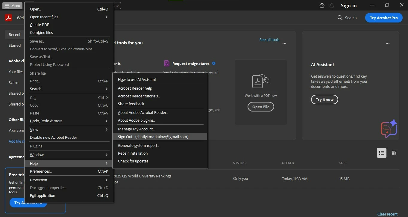Expand the Help submenu arrow
Viewport: 408px width, 217px height.
point(107,163)
